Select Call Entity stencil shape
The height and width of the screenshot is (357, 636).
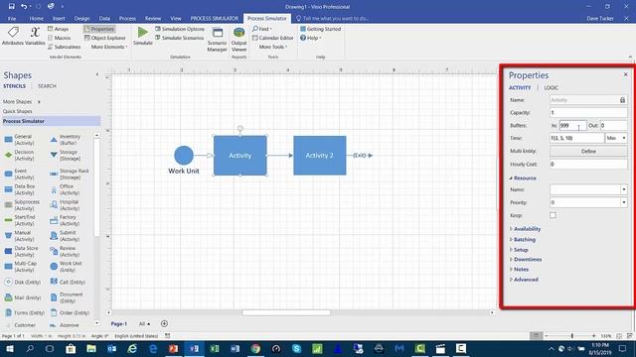68,282
